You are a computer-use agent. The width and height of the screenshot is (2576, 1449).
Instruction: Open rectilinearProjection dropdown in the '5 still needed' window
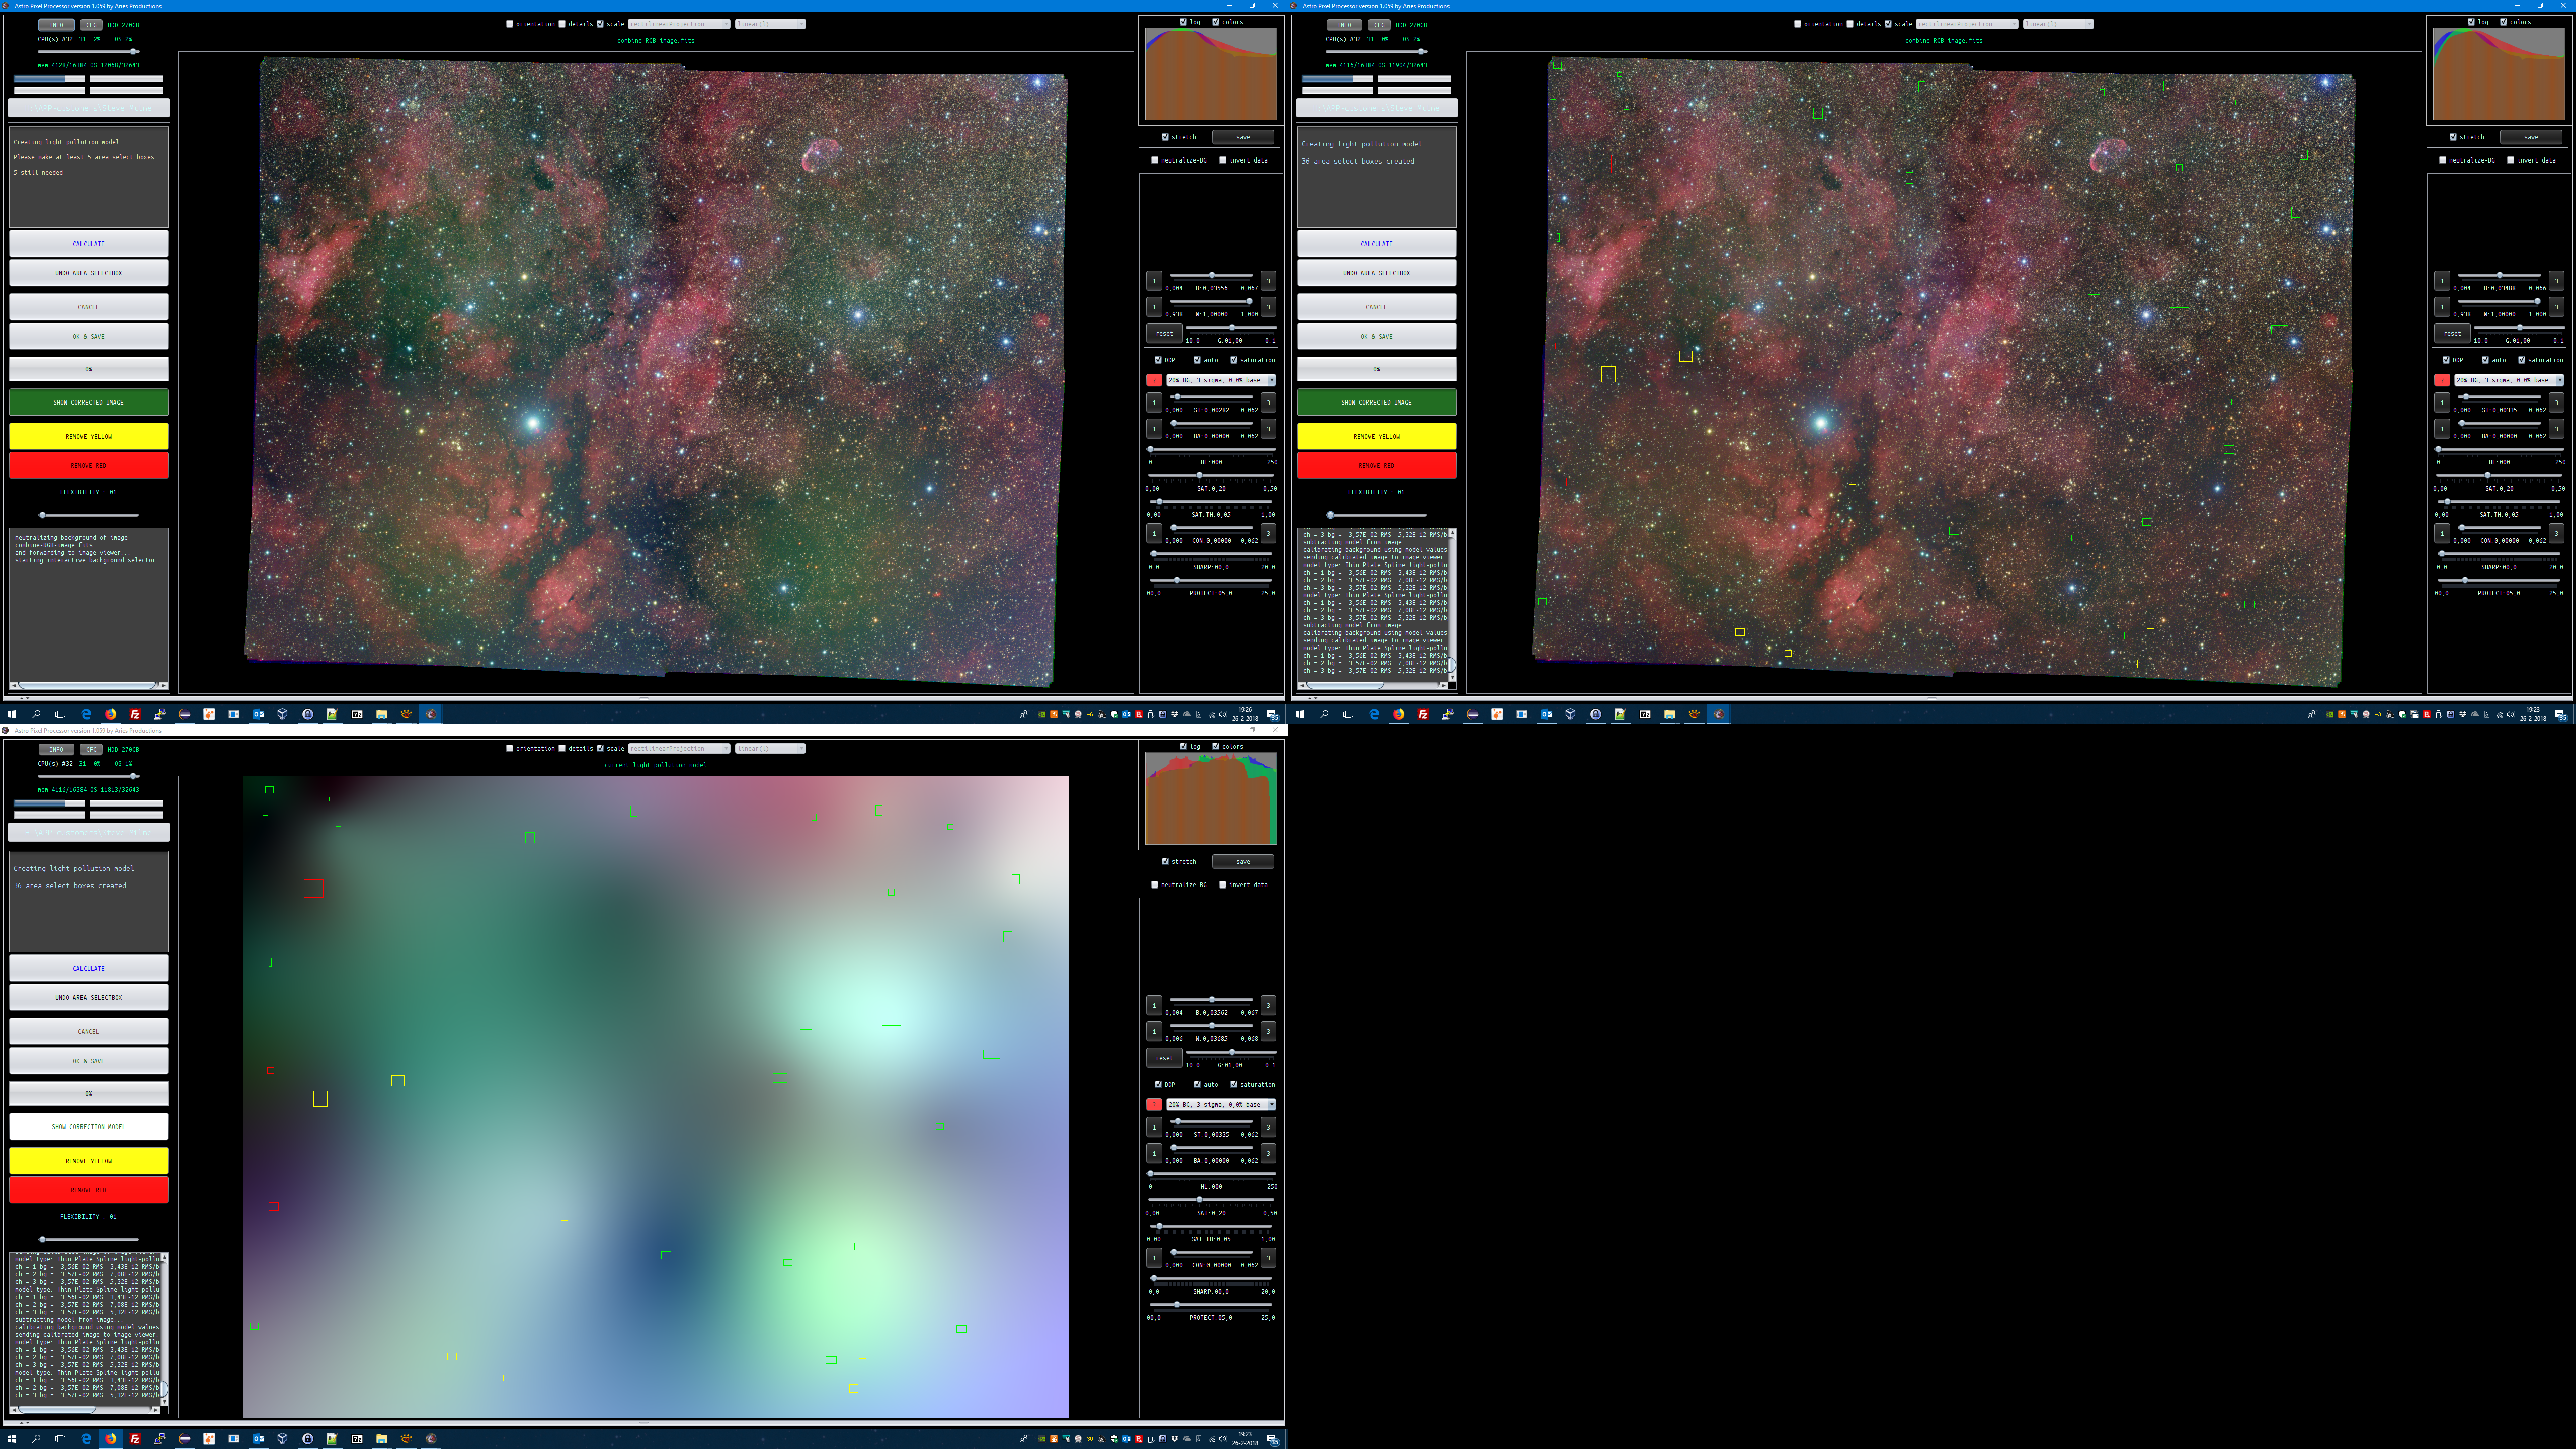pos(678,24)
